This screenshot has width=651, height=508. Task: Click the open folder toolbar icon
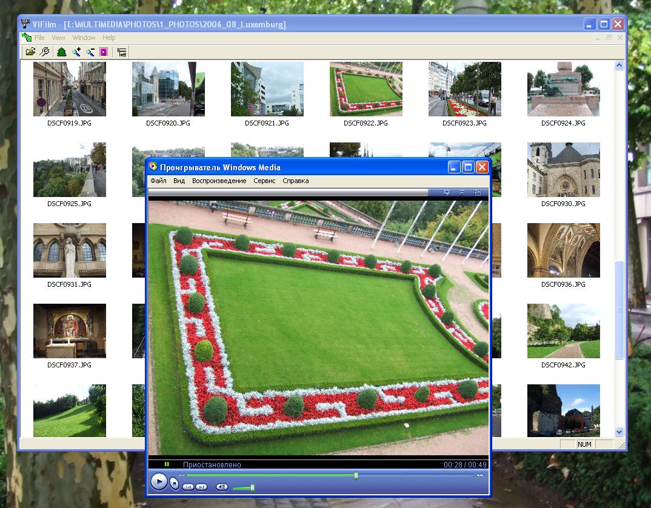(30, 52)
